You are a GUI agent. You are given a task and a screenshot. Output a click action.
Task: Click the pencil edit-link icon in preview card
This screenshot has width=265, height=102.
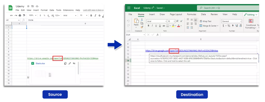click(x=70, y=63)
